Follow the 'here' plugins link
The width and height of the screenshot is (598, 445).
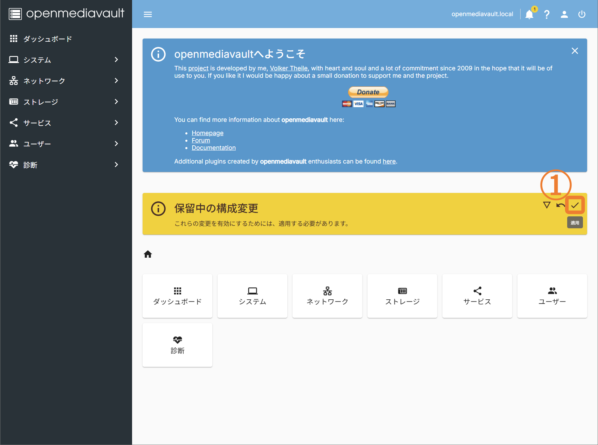click(x=389, y=161)
